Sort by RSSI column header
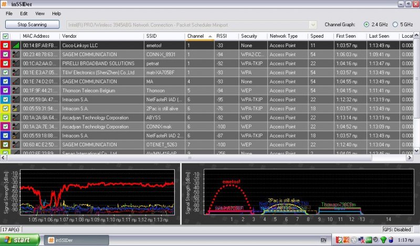Viewport: 420px width, 246px height. [x=226, y=36]
